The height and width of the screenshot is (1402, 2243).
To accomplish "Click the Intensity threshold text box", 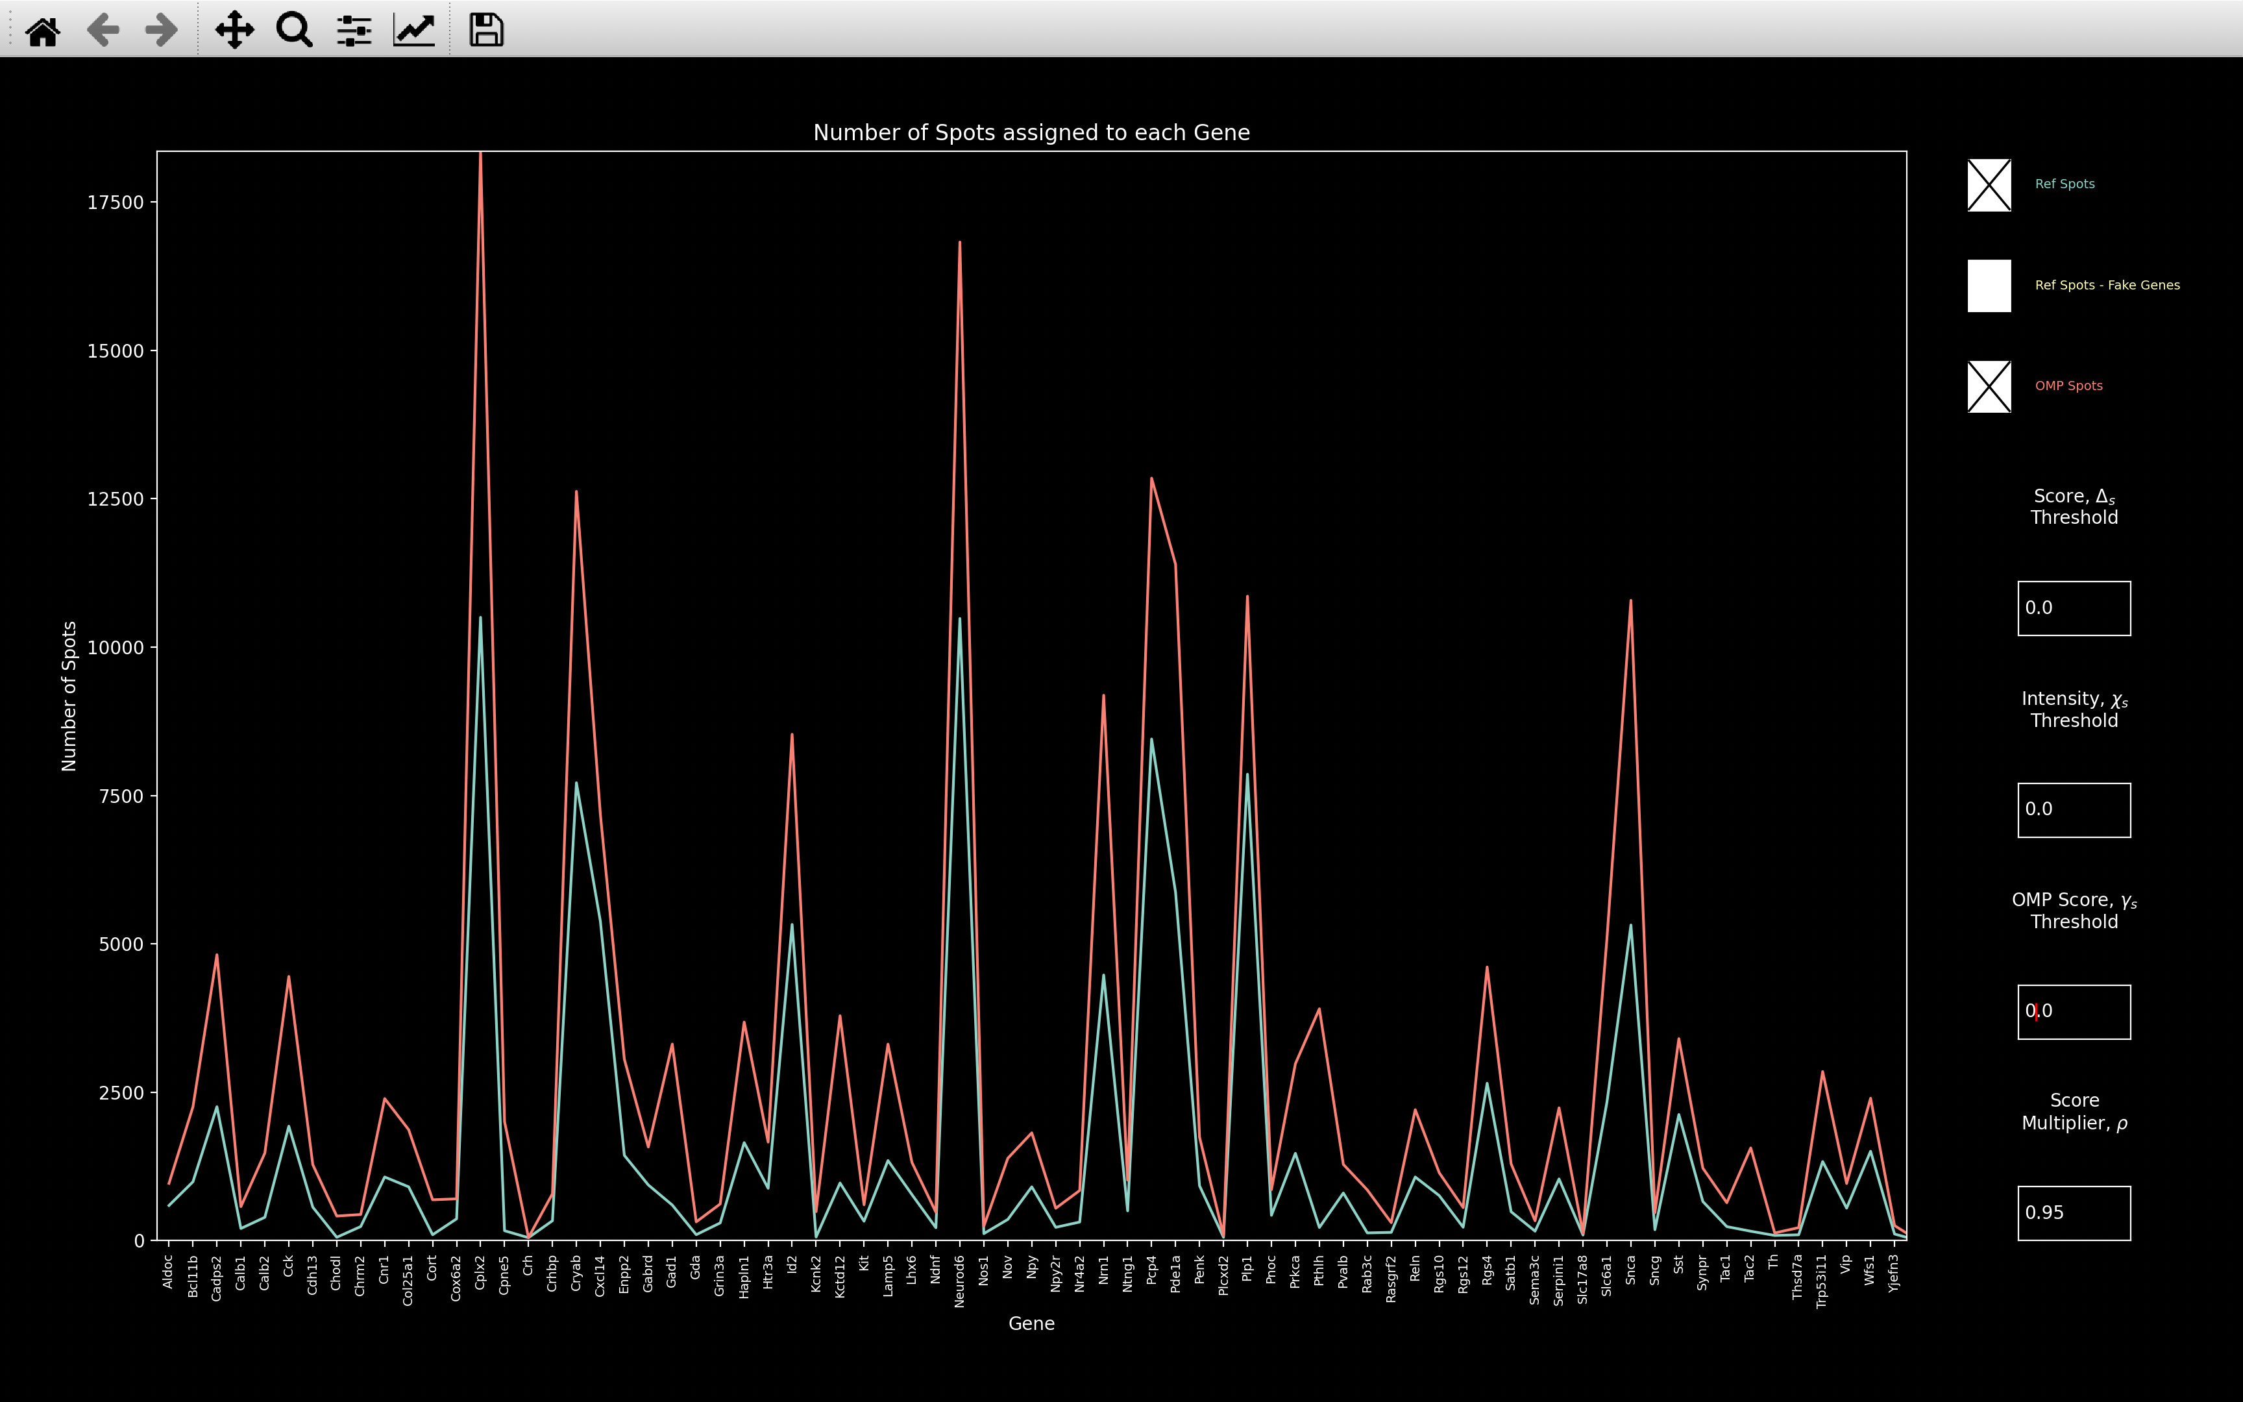I will 2074,809.
